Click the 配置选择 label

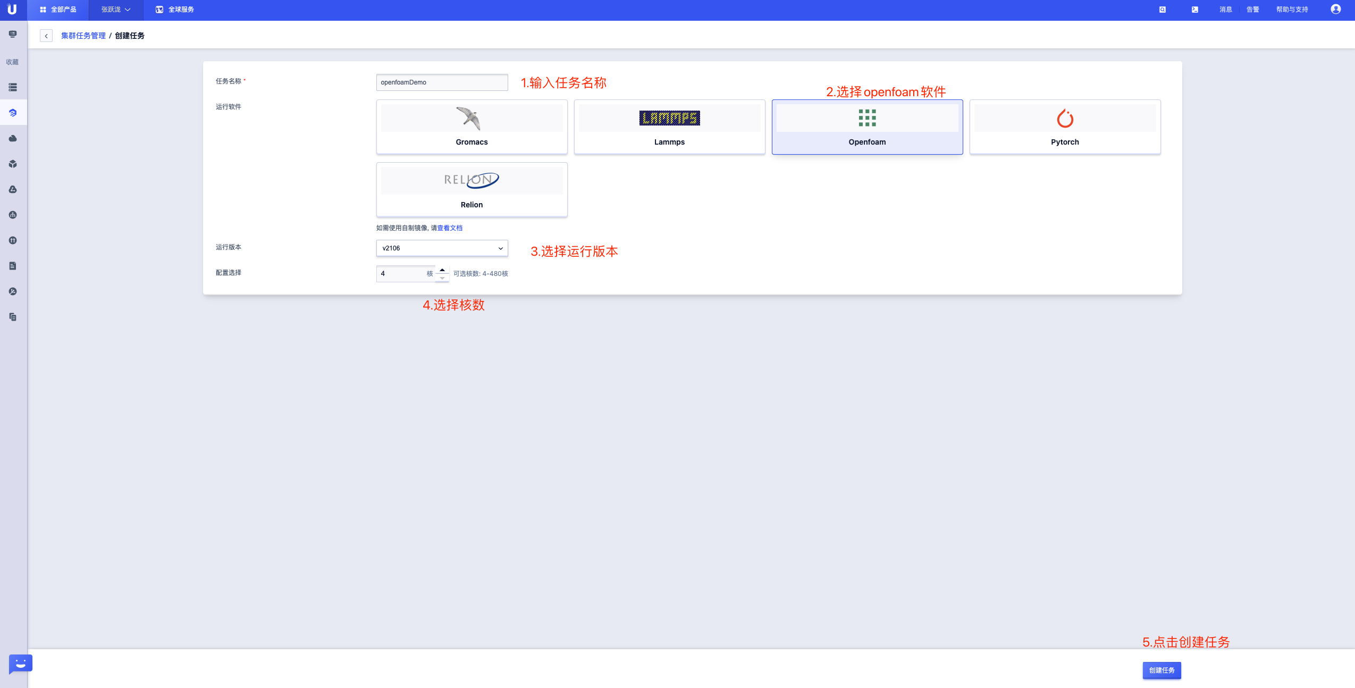point(229,273)
